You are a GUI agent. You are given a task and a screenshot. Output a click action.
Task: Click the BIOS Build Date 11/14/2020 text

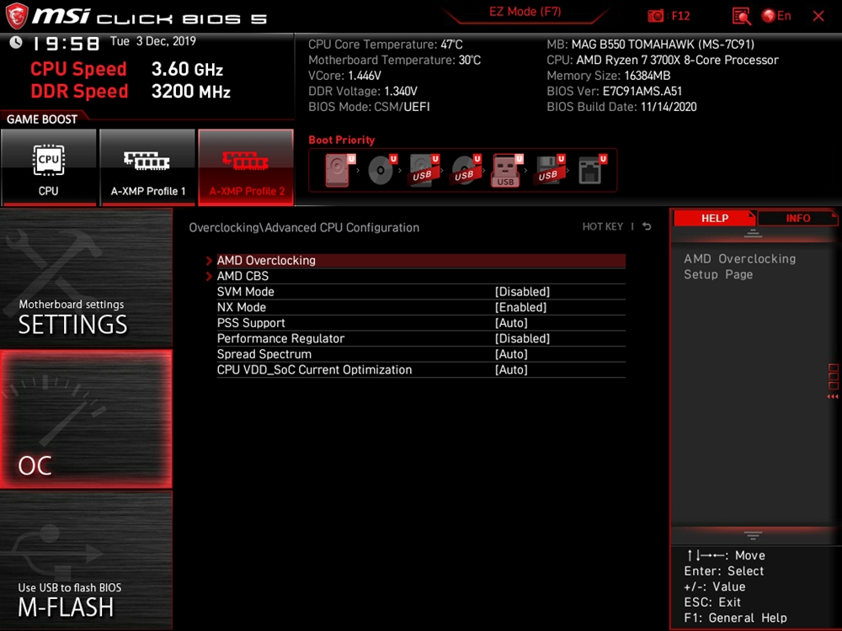pos(621,107)
